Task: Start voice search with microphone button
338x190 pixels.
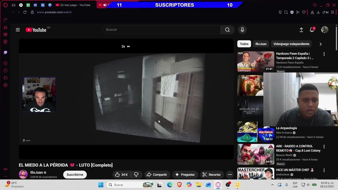Action: tap(242, 30)
